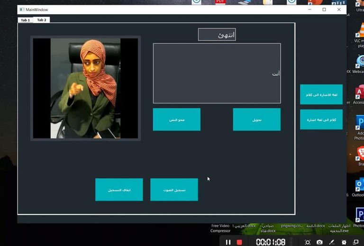Switch to Tab 1
This screenshot has height=246, width=364.
point(25,20)
